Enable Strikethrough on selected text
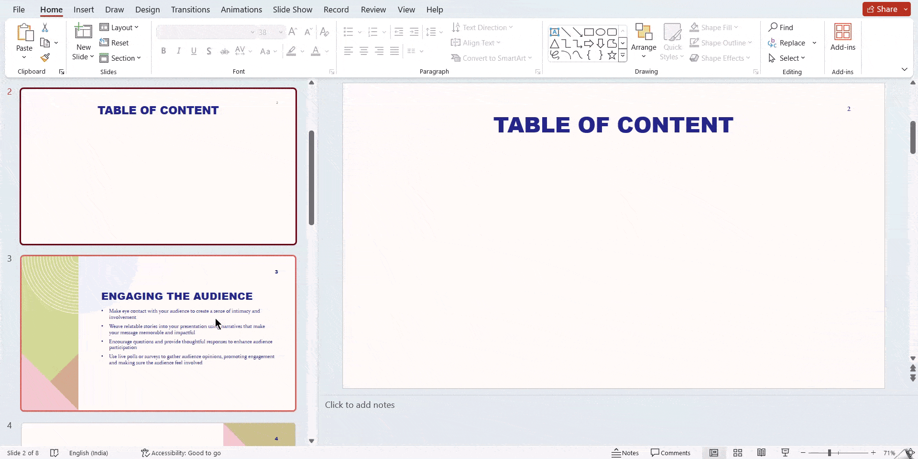This screenshot has height=459, width=918. coord(224,51)
